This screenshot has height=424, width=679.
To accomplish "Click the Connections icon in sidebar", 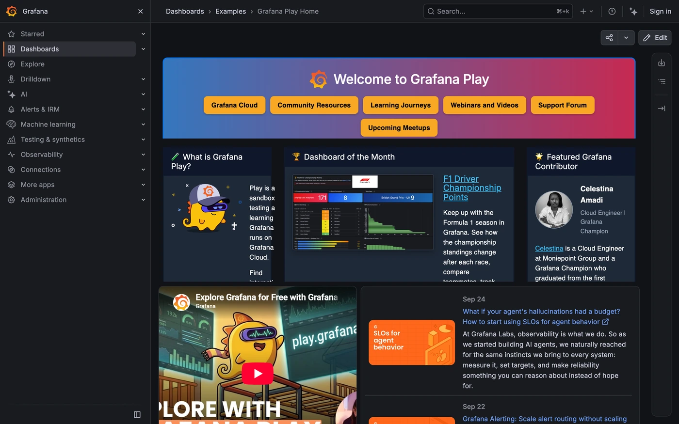I will (x=11, y=170).
